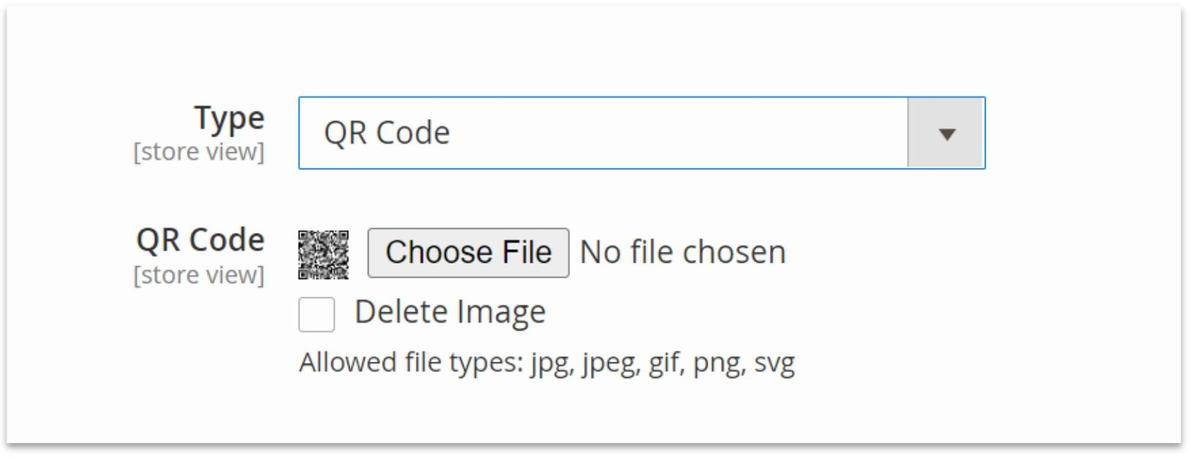Click the Type field label
1190x458 pixels.
click(229, 118)
